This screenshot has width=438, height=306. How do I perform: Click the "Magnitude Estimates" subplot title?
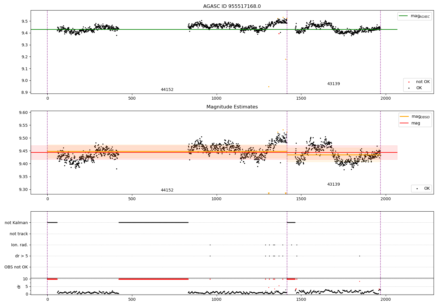coord(232,107)
